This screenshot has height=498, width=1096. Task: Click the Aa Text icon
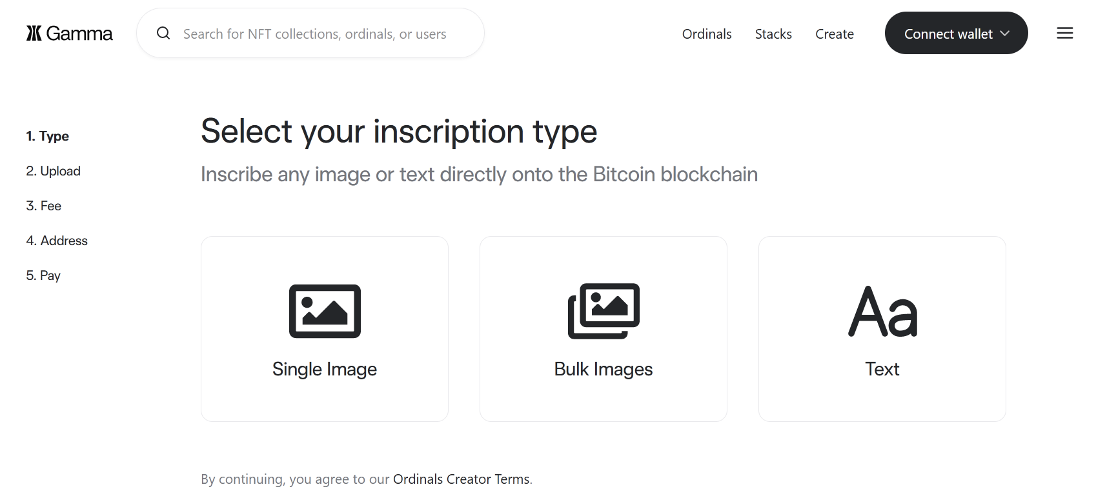click(882, 312)
